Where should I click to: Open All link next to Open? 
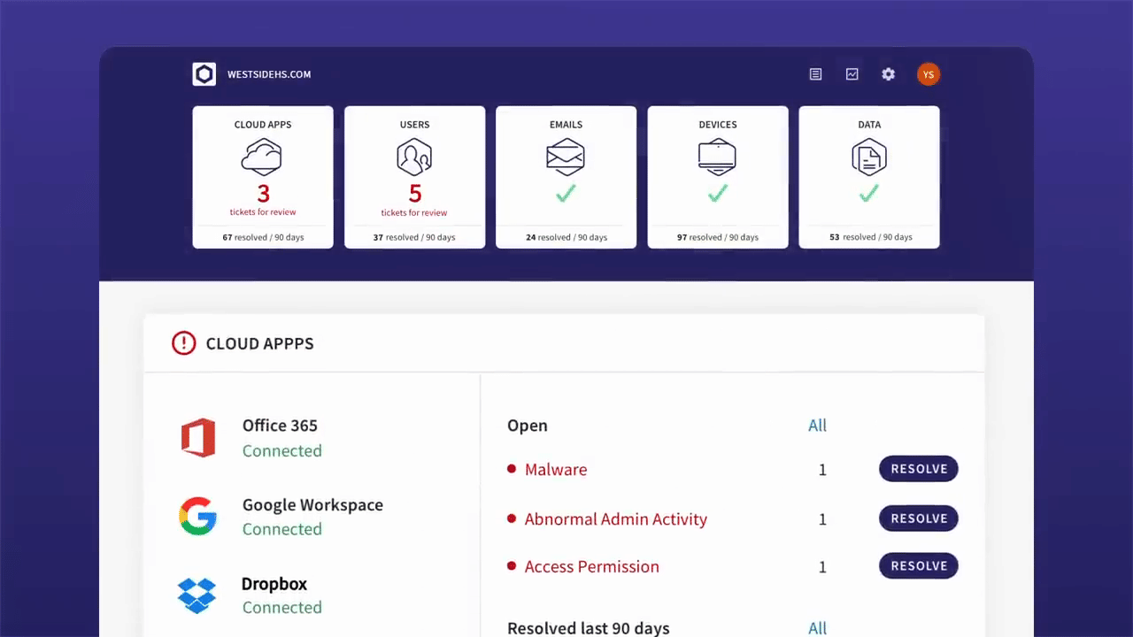817,426
